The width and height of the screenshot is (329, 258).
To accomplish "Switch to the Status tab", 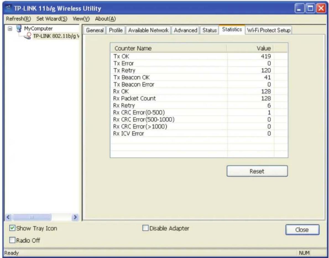I will tap(210, 30).
